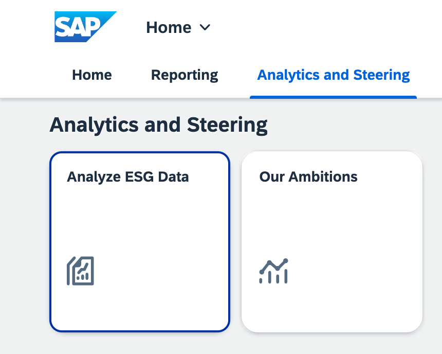The width and height of the screenshot is (442, 354).
Task: Click the bar chart bars in the Ambitions icon
Action: pos(274,277)
